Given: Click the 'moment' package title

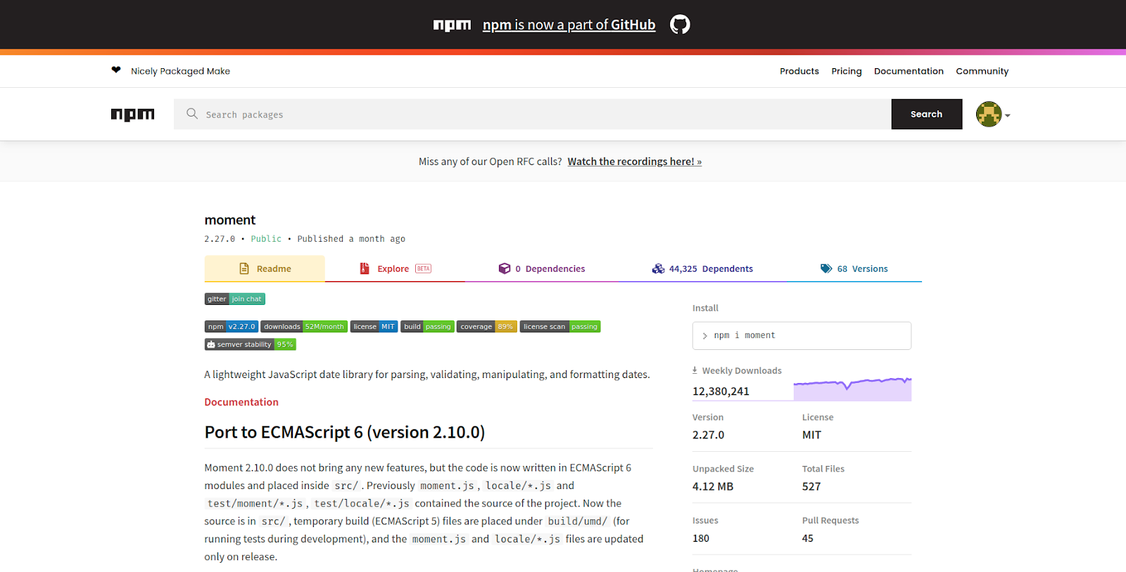Looking at the screenshot, I should (230, 220).
